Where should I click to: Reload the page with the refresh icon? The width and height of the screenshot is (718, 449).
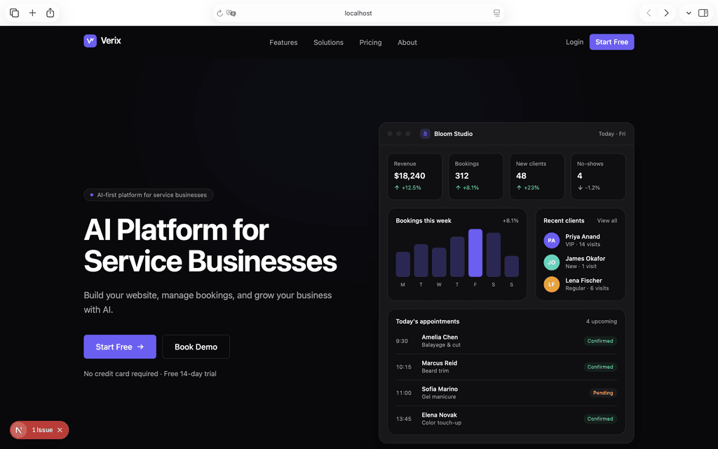(x=219, y=13)
